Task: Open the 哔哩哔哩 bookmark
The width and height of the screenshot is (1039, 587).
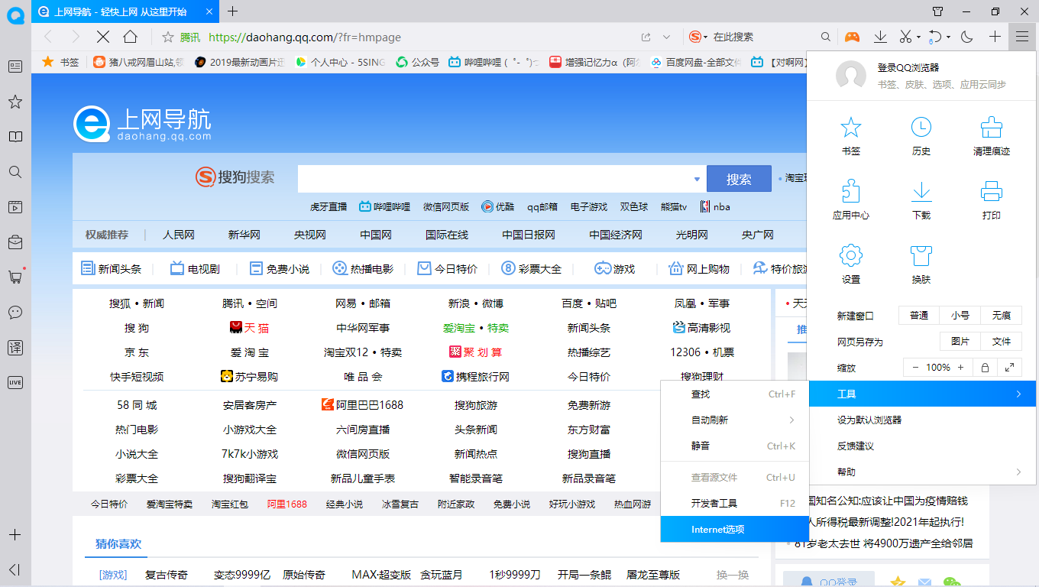Action: 493,62
